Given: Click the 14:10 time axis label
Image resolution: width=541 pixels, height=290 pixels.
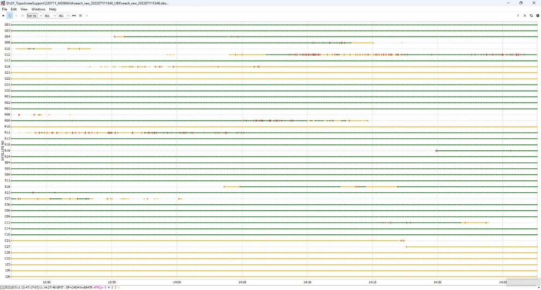Looking at the screenshot, I should pyautogui.click(x=307, y=282).
